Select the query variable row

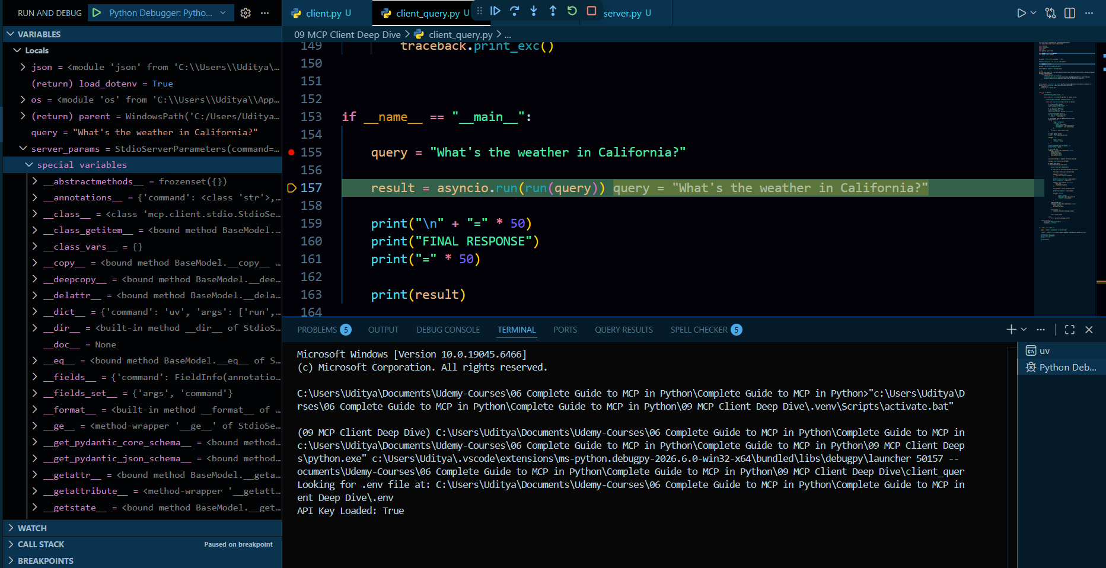[142, 132]
